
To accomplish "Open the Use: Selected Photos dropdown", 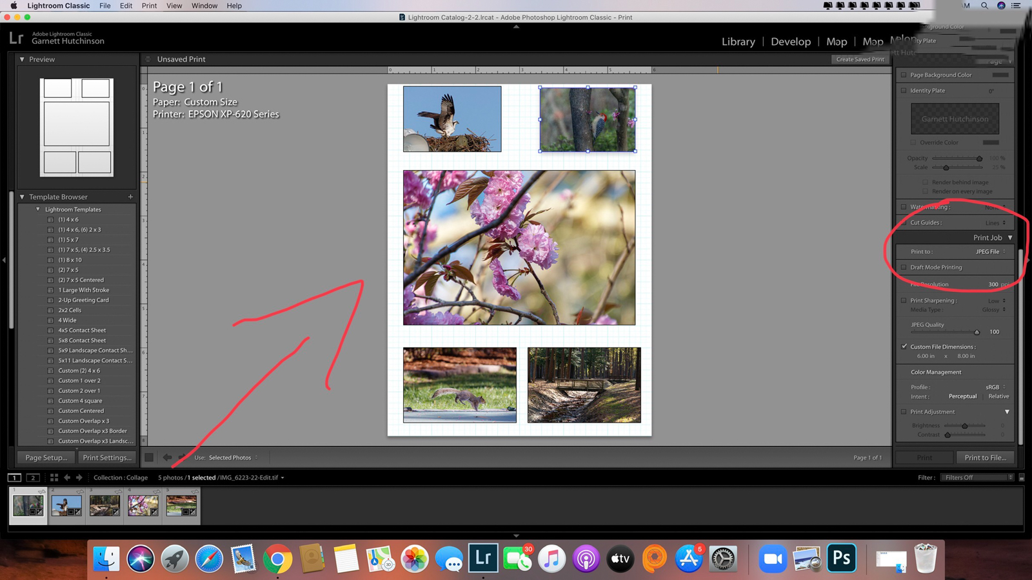I will [232, 458].
